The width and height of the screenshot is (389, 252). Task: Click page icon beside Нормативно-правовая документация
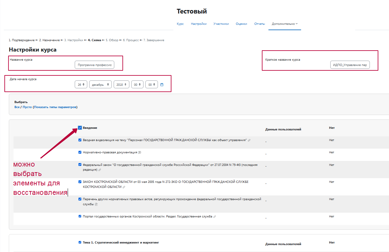tap(139, 152)
